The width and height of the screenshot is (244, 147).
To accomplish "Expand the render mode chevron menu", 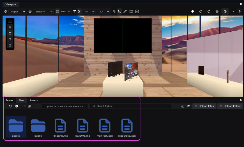I will pos(233,11).
